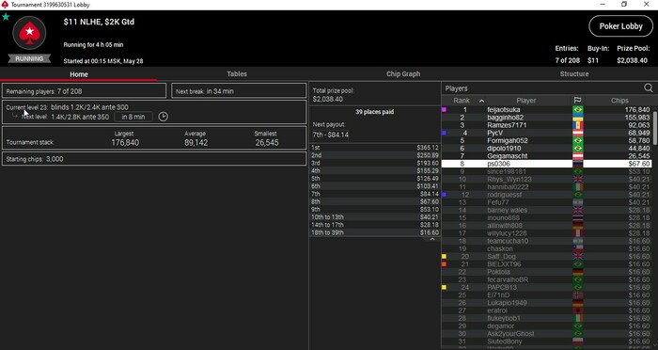Image resolution: width=658 pixels, height=350 pixels.
Task: Select highlighted player ps0306
Action: tap(547, 164)
